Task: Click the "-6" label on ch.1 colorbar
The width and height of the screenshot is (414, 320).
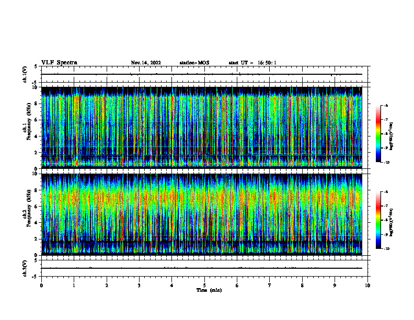Action: [x=386, y=106]
